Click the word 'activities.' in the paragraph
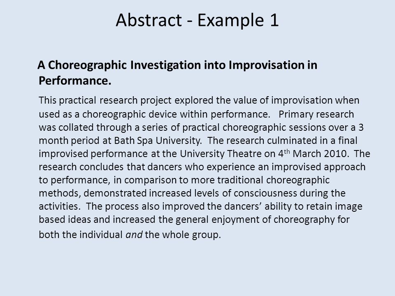 [60, 206]
